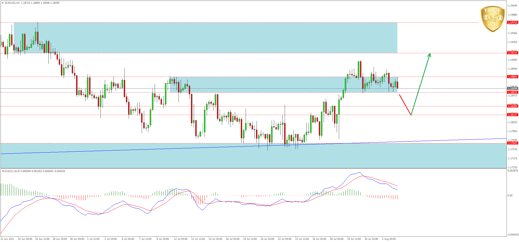The height and width of the screenshot is (242, 519).
Task: Select the red 1.19743 price level label
Action: [512, 22]
